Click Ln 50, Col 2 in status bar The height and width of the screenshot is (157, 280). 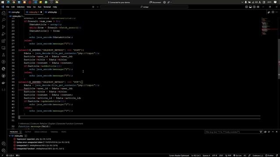[x=196, y=155]
